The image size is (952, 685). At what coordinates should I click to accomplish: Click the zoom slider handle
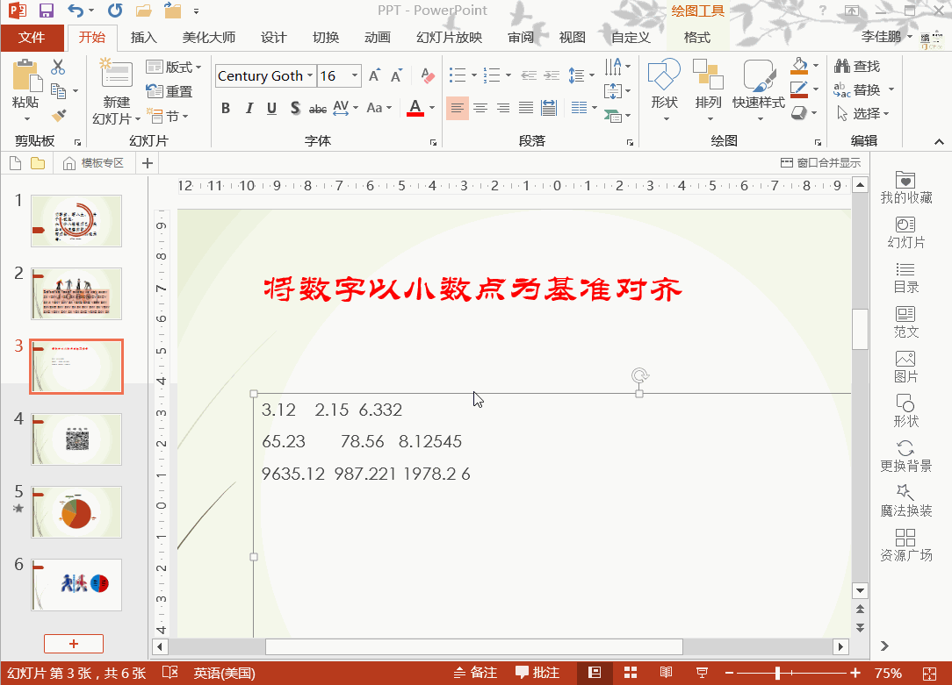[x=777, y=673]
